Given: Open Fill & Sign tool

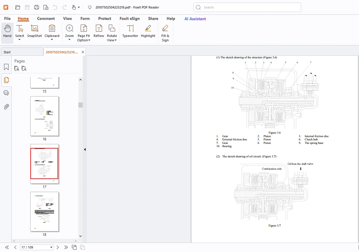Looking at the screenshot, I should point(165,33).
